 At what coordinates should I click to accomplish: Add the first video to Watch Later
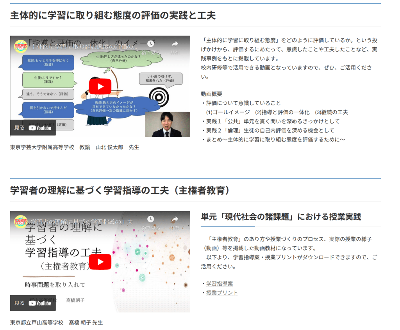coord(150,46)
